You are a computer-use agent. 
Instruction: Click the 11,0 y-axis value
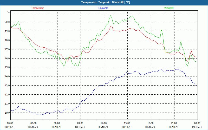click(8, 103)
